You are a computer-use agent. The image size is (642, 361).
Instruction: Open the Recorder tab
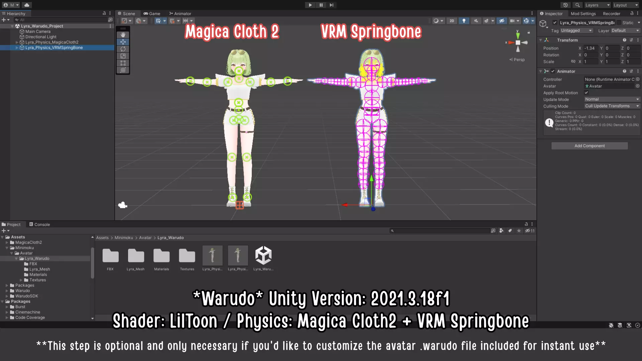pyautogui.click(x=612, y=14)
